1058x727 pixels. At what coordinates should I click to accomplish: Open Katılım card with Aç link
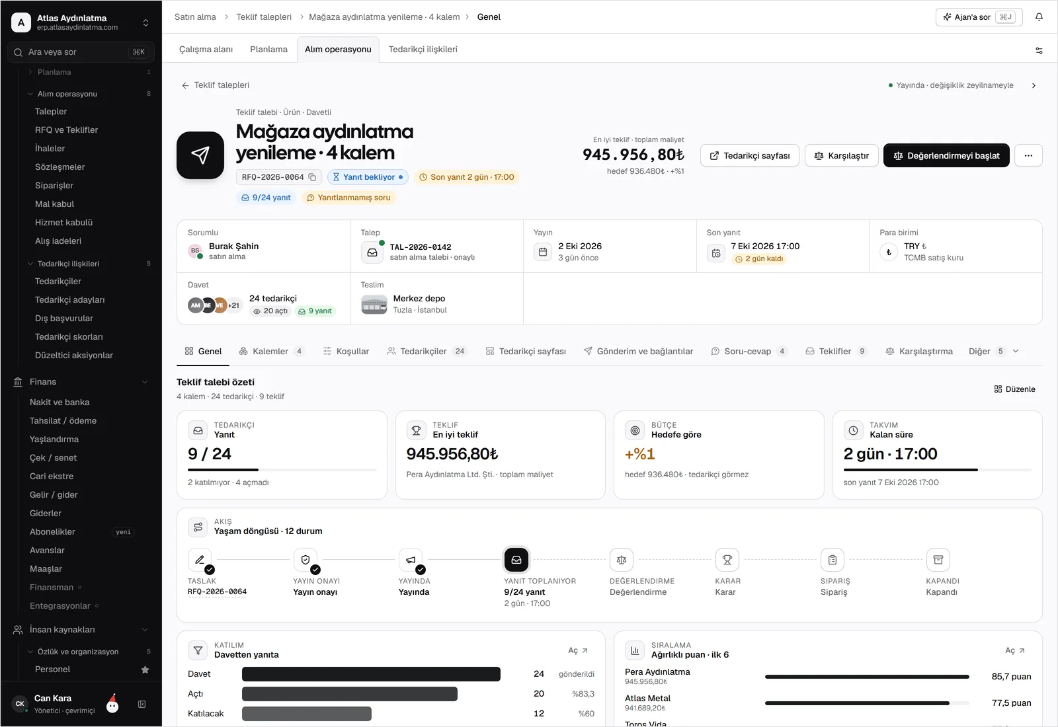(578, 651)
